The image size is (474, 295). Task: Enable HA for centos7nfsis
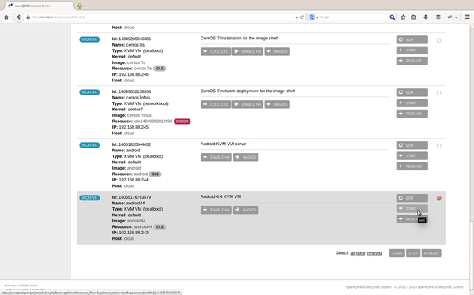(247, 104)
